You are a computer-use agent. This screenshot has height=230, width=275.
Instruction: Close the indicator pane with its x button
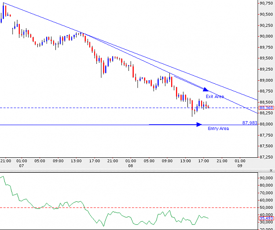click(271, 171)
